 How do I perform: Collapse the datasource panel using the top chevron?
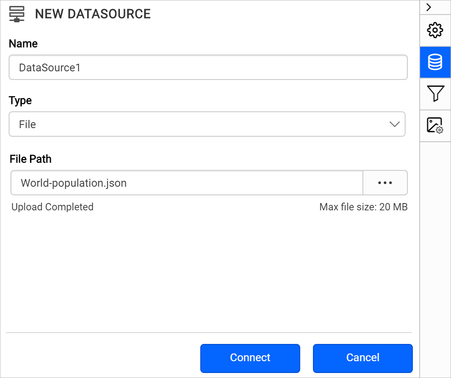(x=429, y=7)
